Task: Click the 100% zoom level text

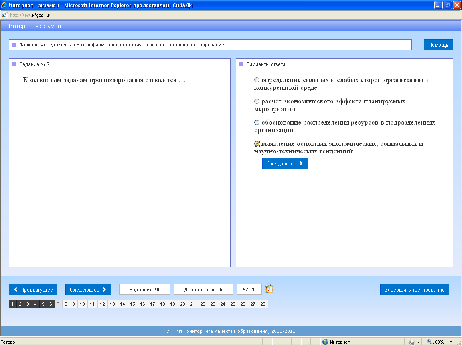Action: [438, 342]
